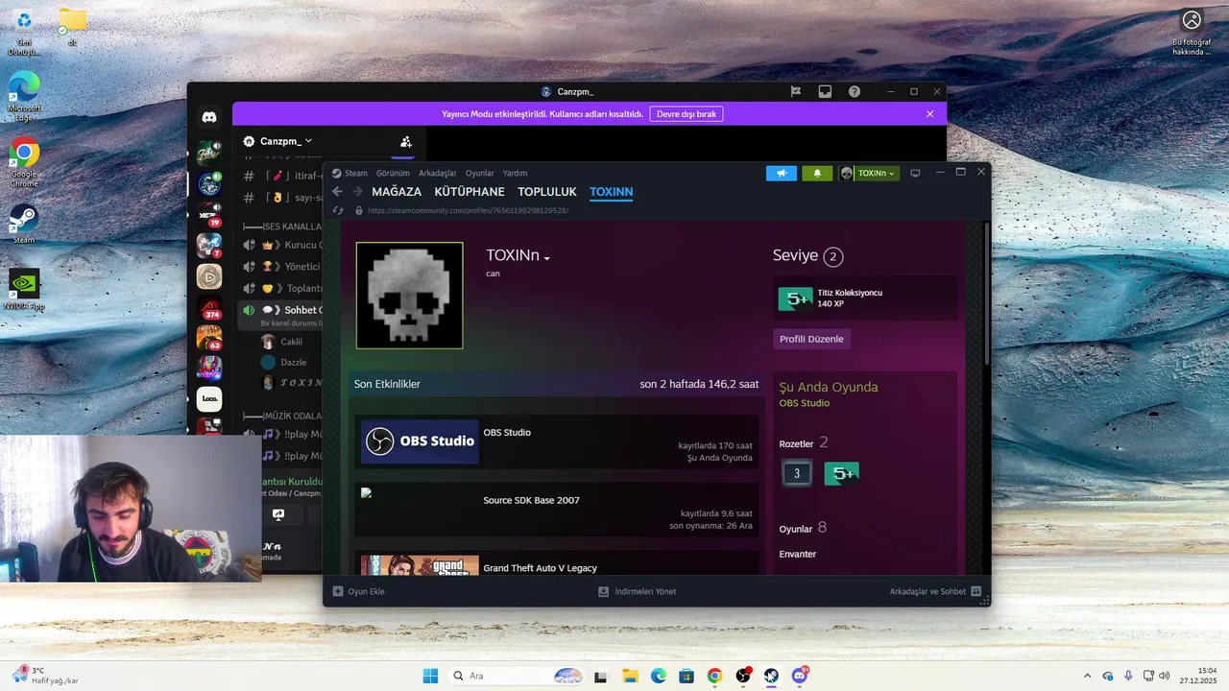The height and width of the screenshot is (691, 1229).
Task: Open Grand Theft Auto V Legacy entry
Action: pos(540,568)
